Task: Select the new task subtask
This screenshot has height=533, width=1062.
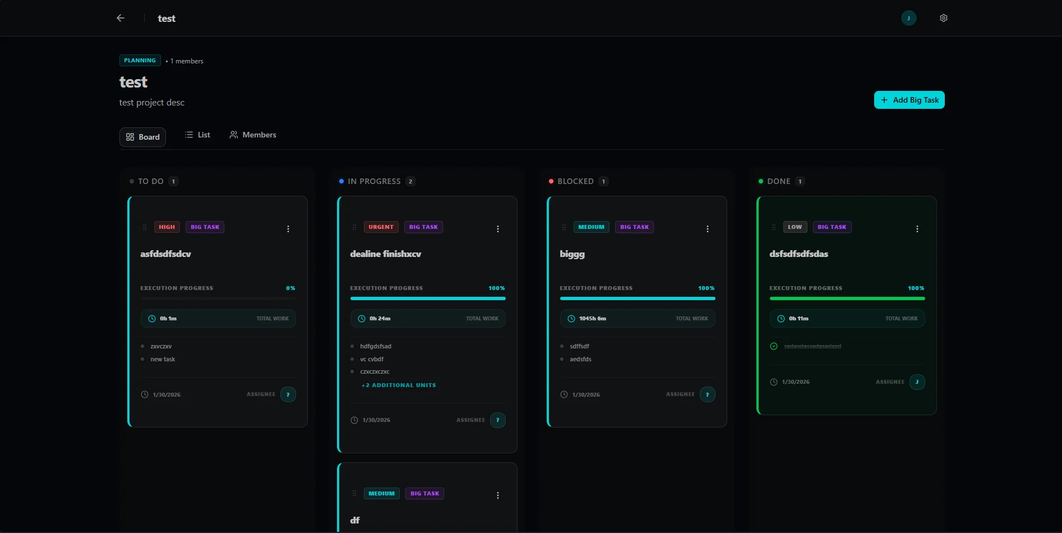Action: click(x=163, y=360)
